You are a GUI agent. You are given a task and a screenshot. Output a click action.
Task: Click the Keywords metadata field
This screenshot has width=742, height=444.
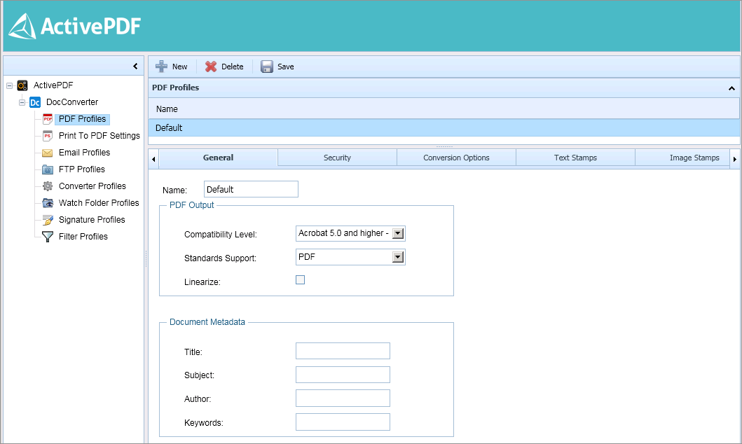pos(343,422)
